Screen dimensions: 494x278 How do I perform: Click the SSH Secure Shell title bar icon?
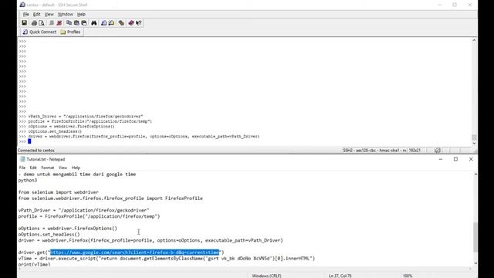point(22,5)
